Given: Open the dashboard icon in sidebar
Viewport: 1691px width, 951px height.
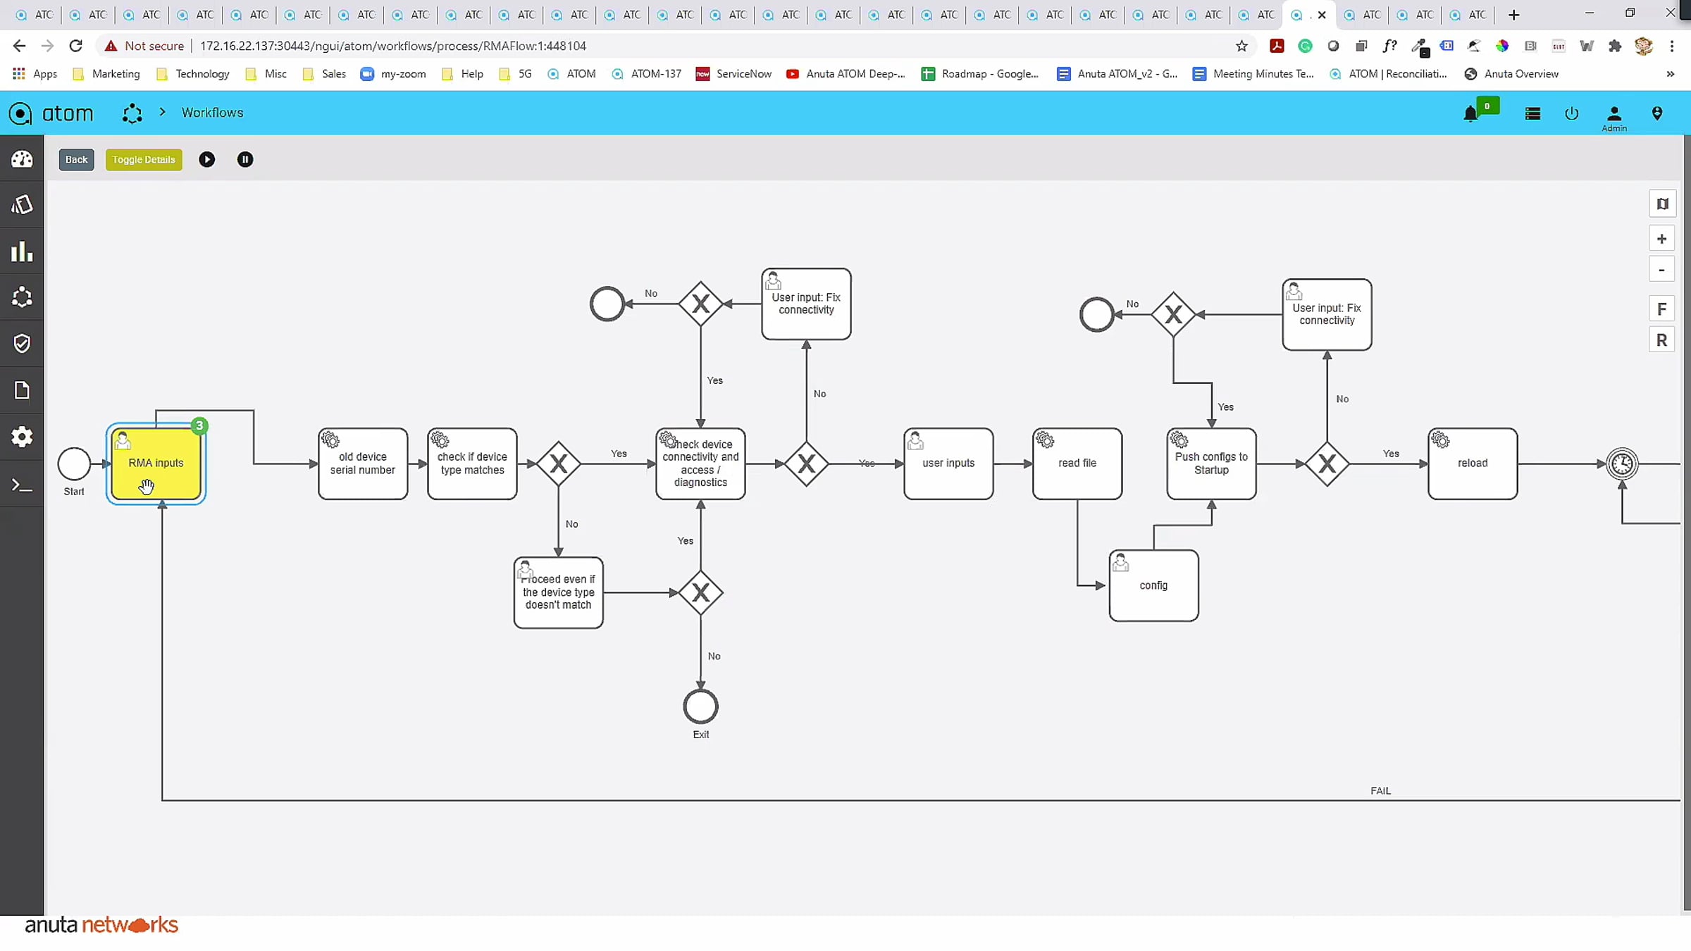Looking at the screenshot, I should point(22,158).
